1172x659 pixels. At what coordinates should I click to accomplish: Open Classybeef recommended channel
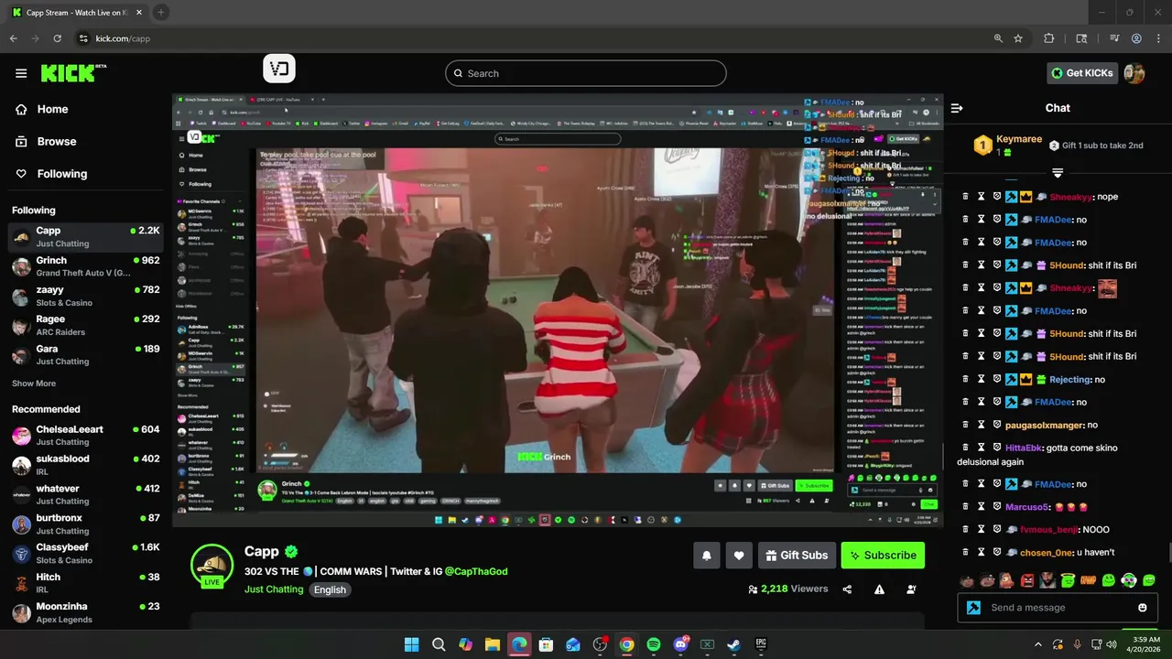(84, 553)
